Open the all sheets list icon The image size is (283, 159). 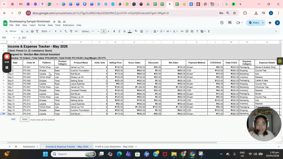click(x=16, y=147)
